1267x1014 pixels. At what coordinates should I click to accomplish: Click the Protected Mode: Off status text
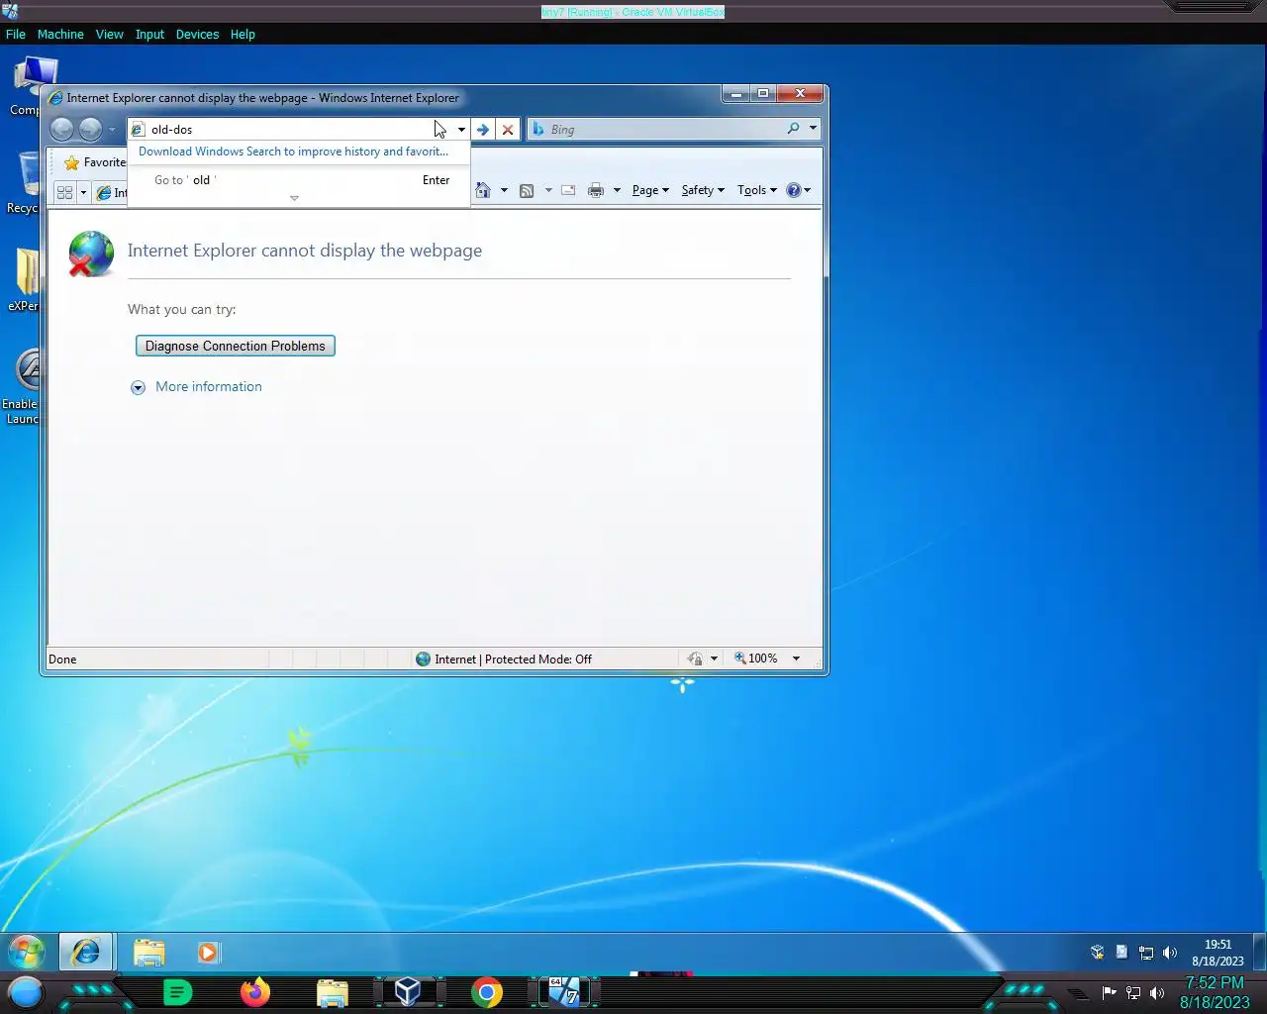click(538, 659)
